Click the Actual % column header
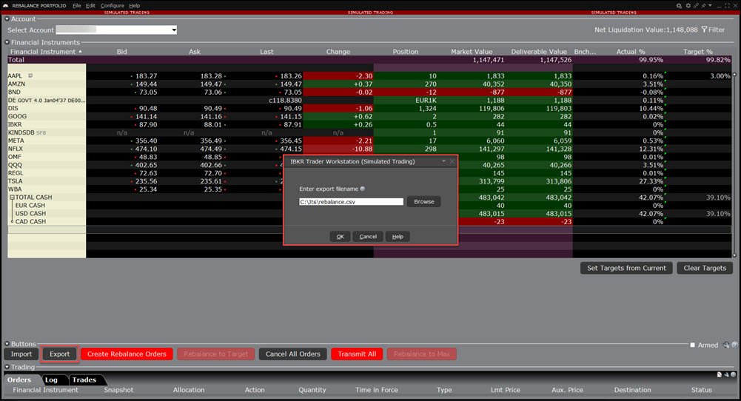 point(631,52)
